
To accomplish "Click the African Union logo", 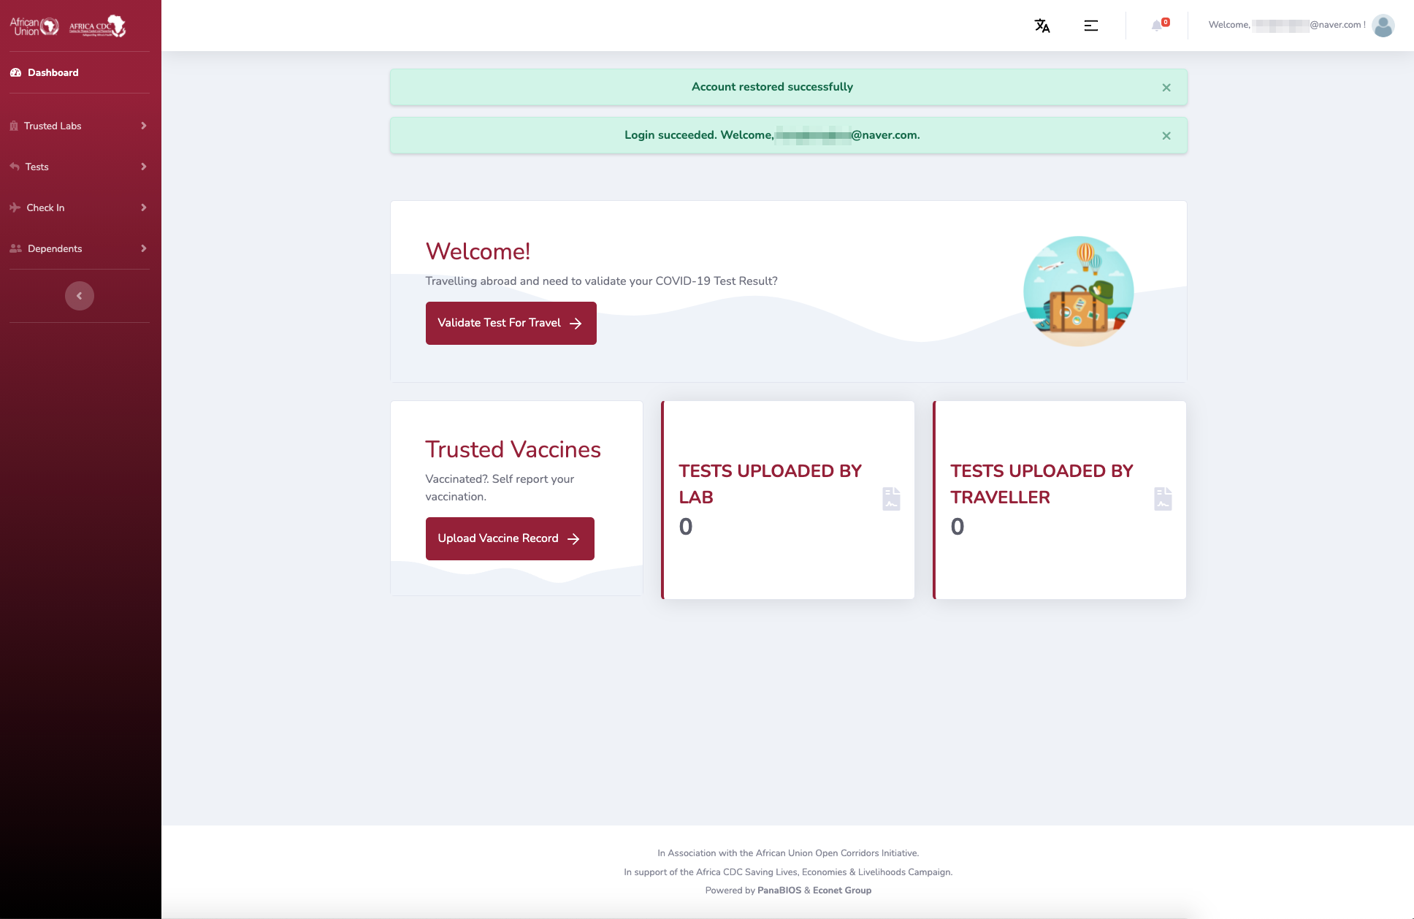I will tap(34, 26).
